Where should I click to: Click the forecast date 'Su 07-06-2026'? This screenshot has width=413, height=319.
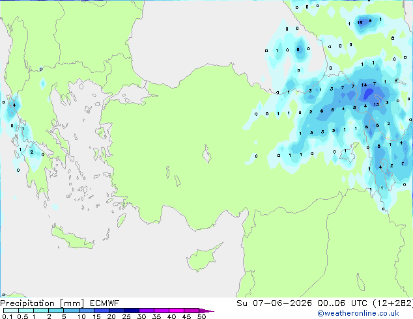[274, 303]
